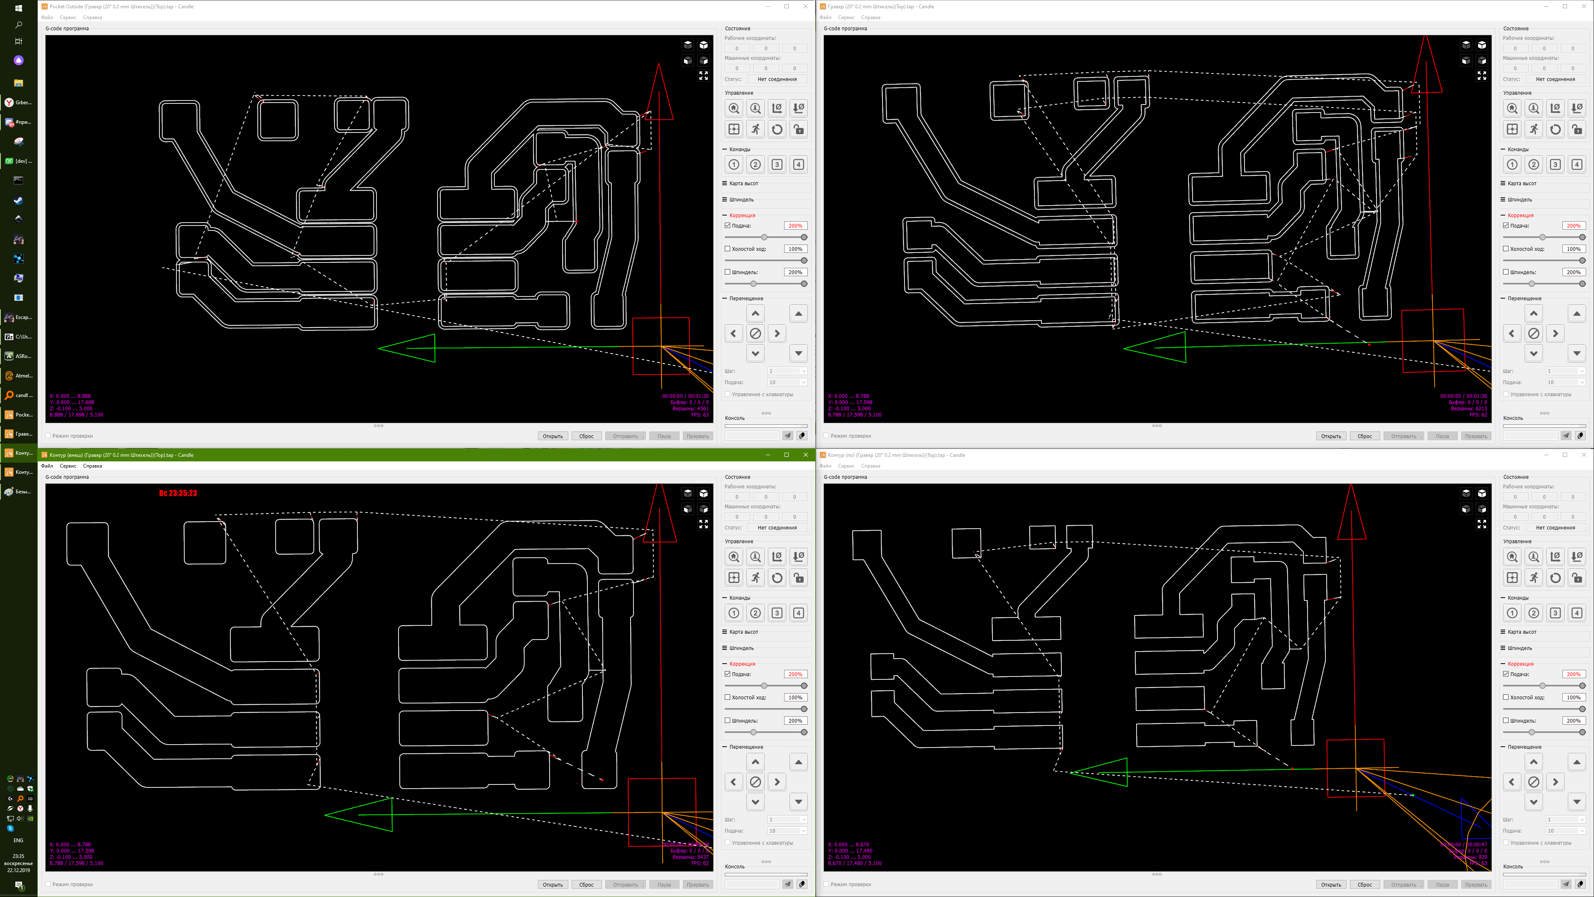Click Сброс button in Pocket Outside window
Viewport: 1594px width, 897px height.
tap(586, 436)
